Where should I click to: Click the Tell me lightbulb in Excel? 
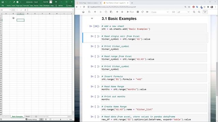pos(56,6)
